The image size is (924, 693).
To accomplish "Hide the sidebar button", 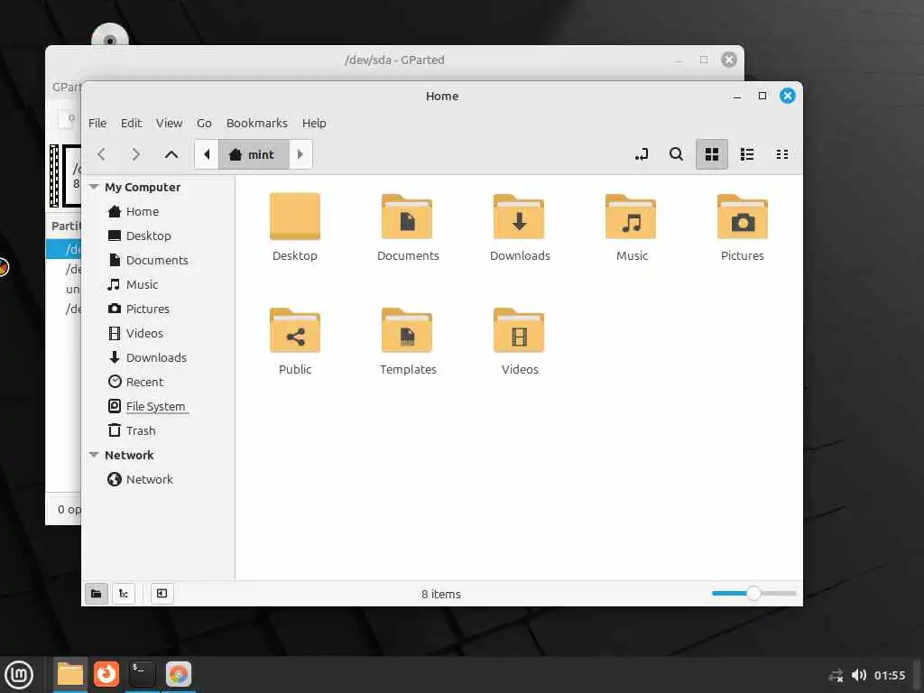I will 162,594.
